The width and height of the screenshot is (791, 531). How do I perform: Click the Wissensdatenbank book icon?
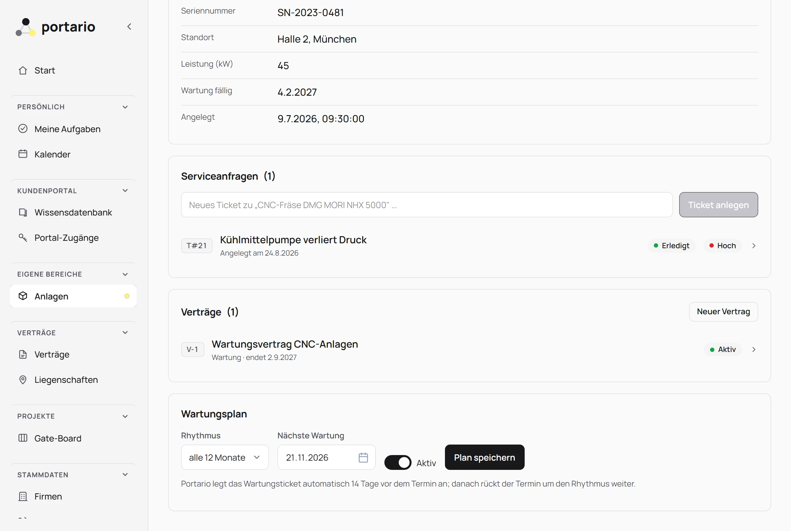point(23,212)
